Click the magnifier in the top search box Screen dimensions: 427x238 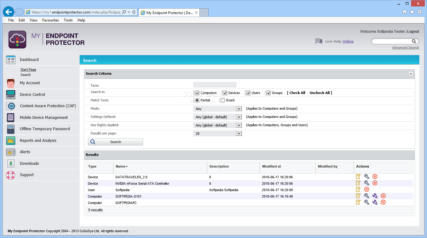point(414,41)
